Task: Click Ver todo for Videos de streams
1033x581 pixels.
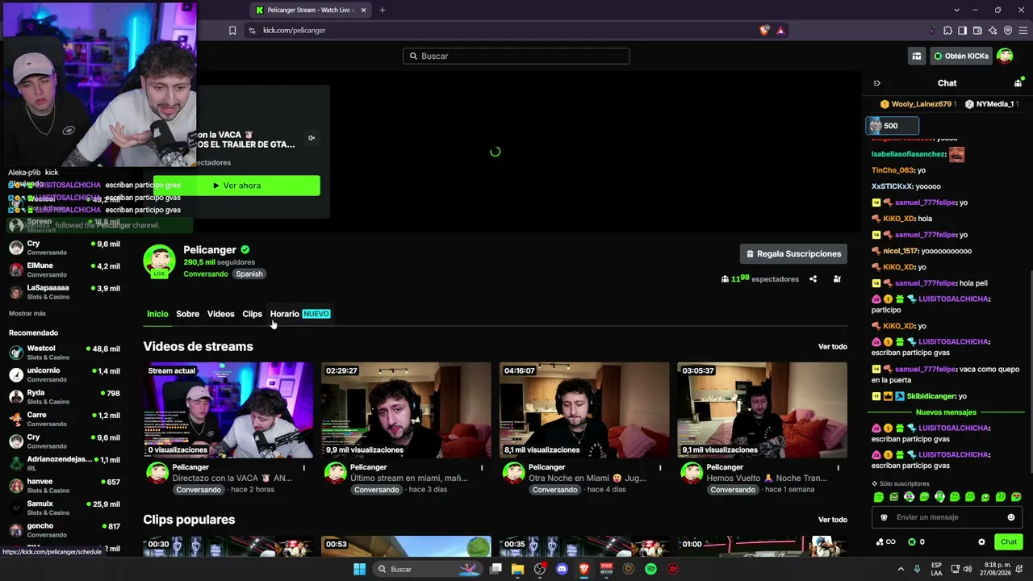Action: coord(833,347)
